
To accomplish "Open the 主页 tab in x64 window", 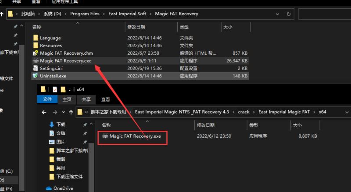I will click(x=67, y=99).
